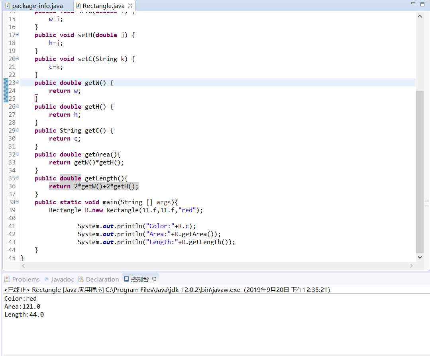The image size is (430, 356).
Task: Open the Declaration view tab
Action: [x=99, y=279]
